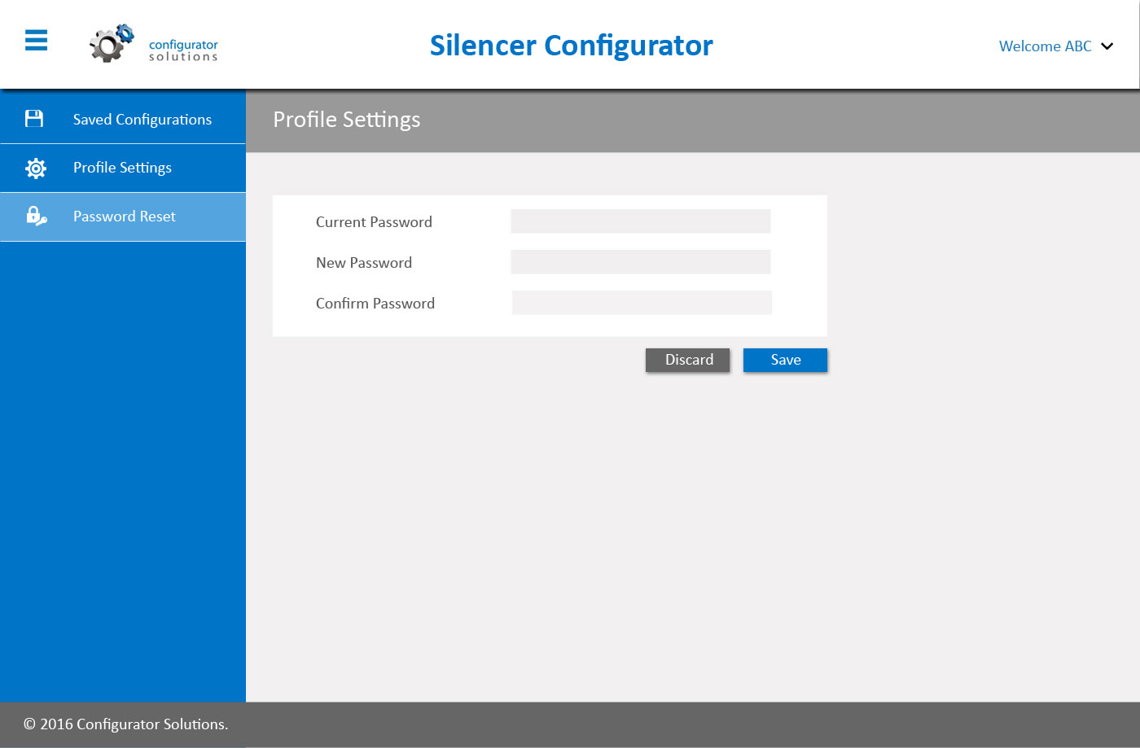Click the New Password label
The image size is (1140, 748).
364,263
